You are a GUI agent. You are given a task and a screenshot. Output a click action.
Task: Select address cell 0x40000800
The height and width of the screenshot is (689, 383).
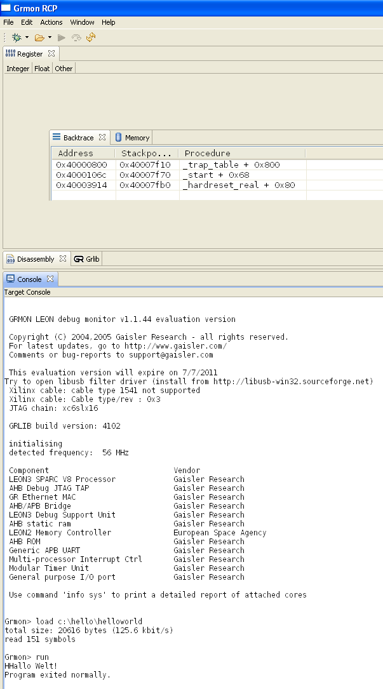[x=82, y=164]
